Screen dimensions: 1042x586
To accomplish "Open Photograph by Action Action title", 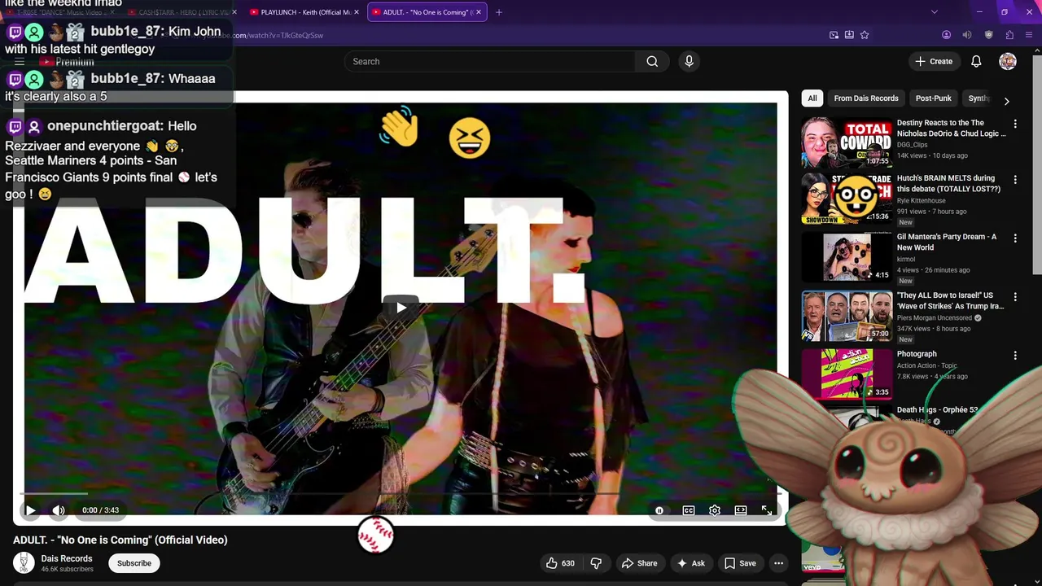I will tap(917, 354).
